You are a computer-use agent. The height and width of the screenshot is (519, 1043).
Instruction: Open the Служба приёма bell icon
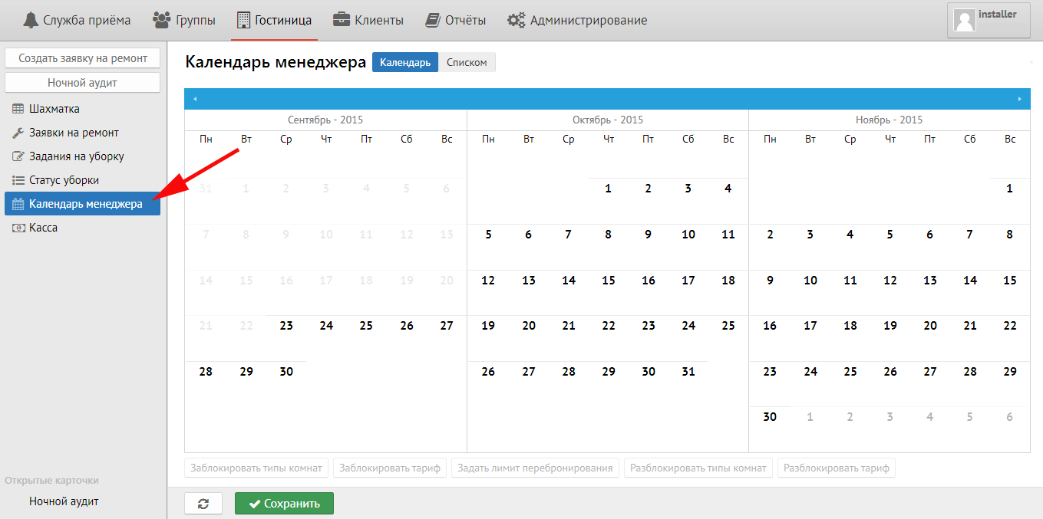(31, 20)
